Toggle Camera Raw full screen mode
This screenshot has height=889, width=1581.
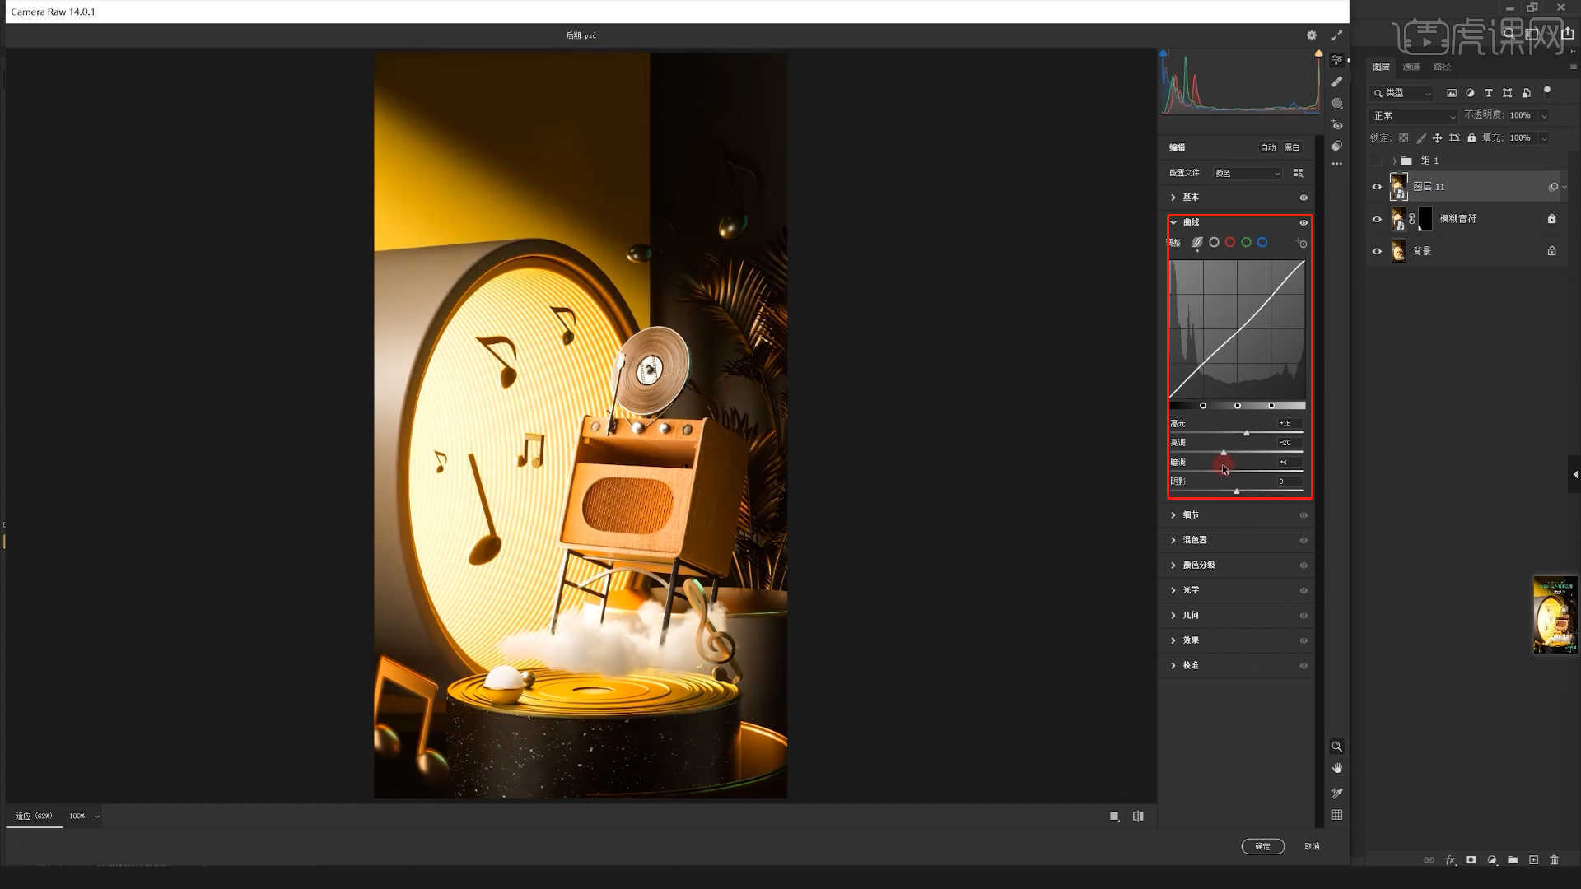(1337, 35)
